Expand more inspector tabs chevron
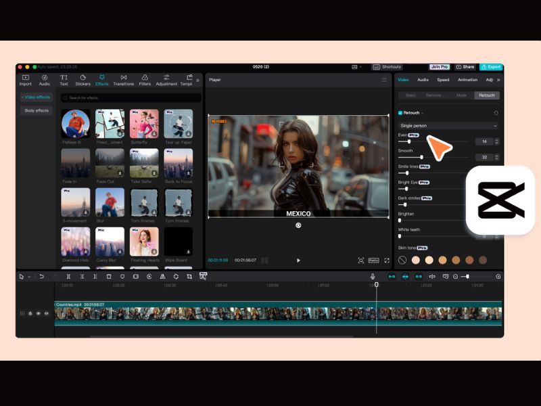 [498, 80]
